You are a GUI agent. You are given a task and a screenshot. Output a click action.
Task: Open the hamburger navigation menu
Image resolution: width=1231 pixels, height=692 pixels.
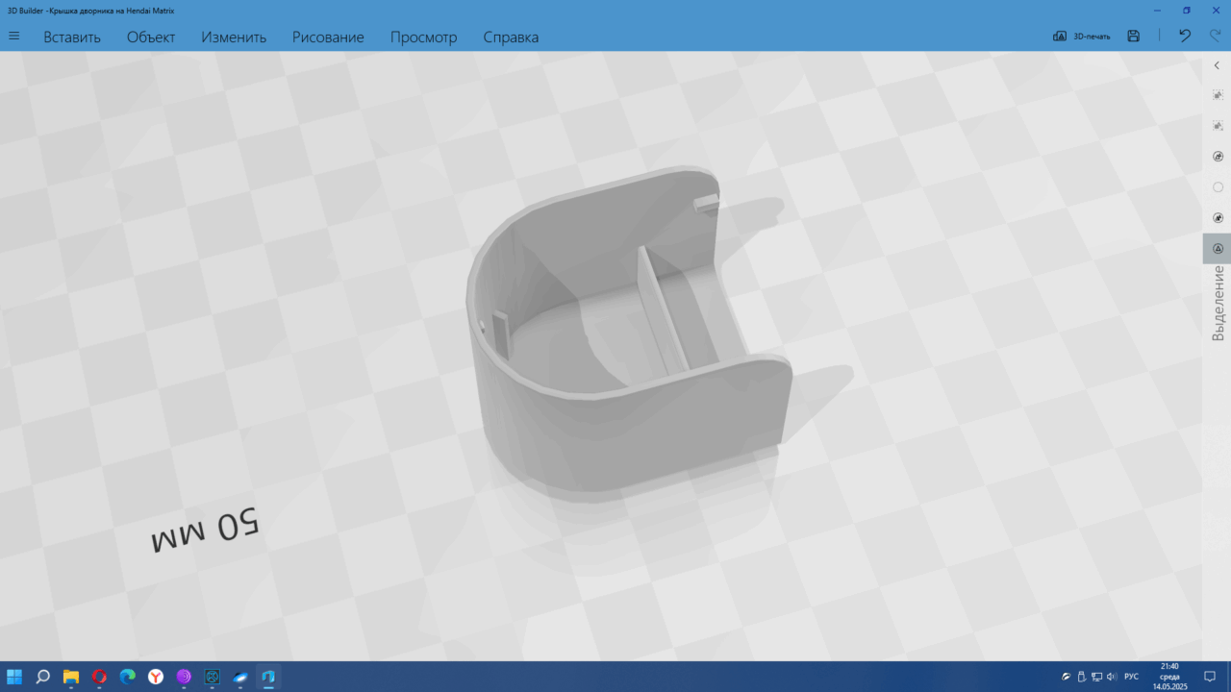point(14,37)
